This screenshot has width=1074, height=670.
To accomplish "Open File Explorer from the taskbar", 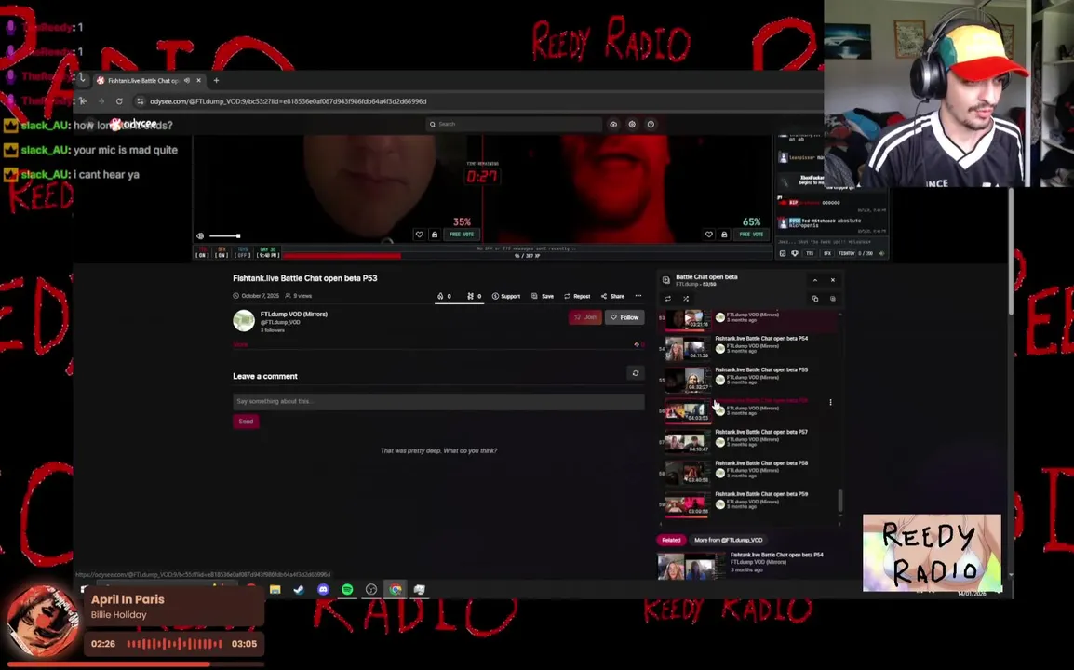I will 275,590.
